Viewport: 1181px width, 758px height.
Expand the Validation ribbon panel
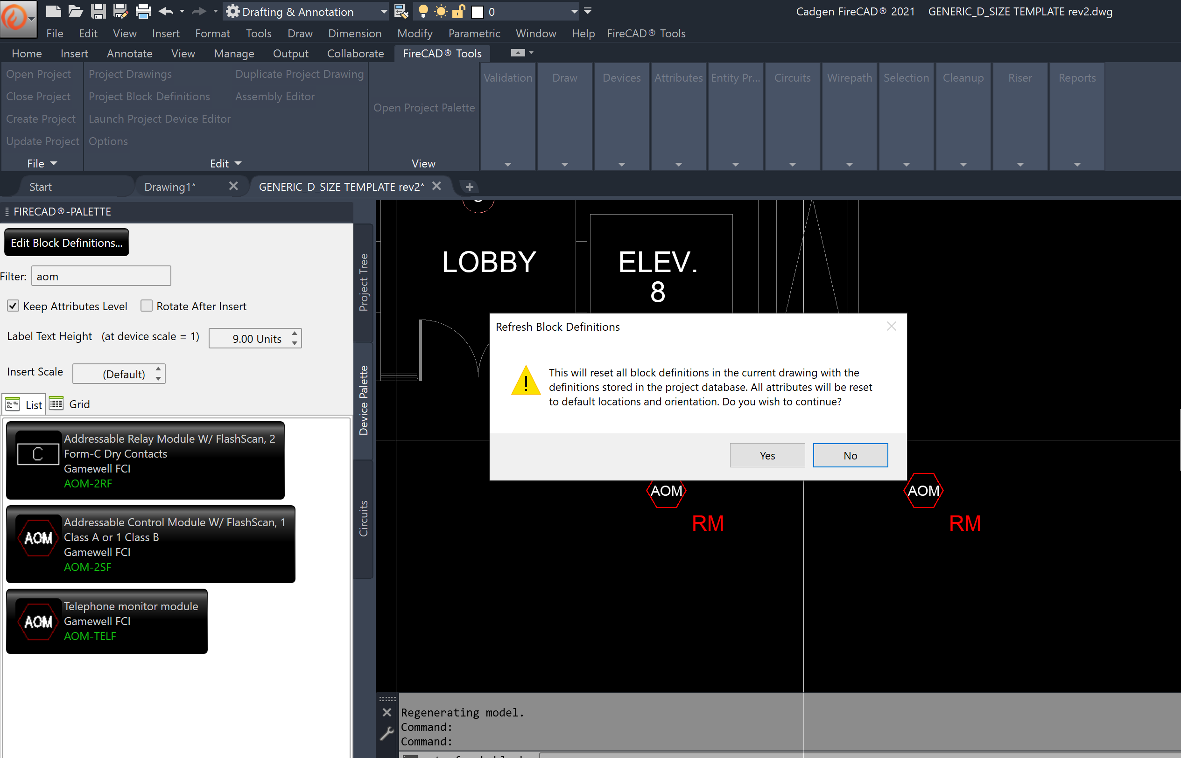tap(508, 164)
